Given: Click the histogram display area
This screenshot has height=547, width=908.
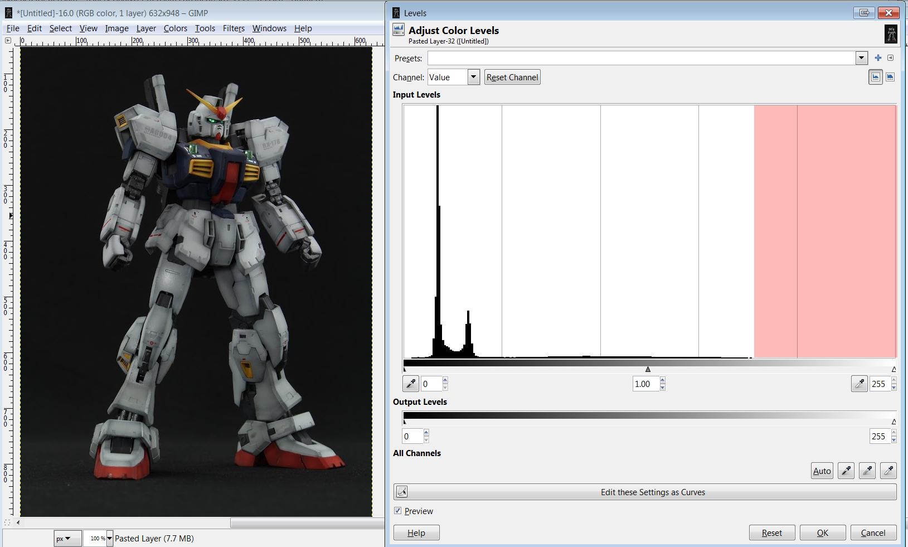Looking at the screenshot, I should coord(649,231).
